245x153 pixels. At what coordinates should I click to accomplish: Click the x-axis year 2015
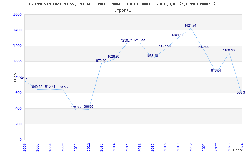coord(127,147)
